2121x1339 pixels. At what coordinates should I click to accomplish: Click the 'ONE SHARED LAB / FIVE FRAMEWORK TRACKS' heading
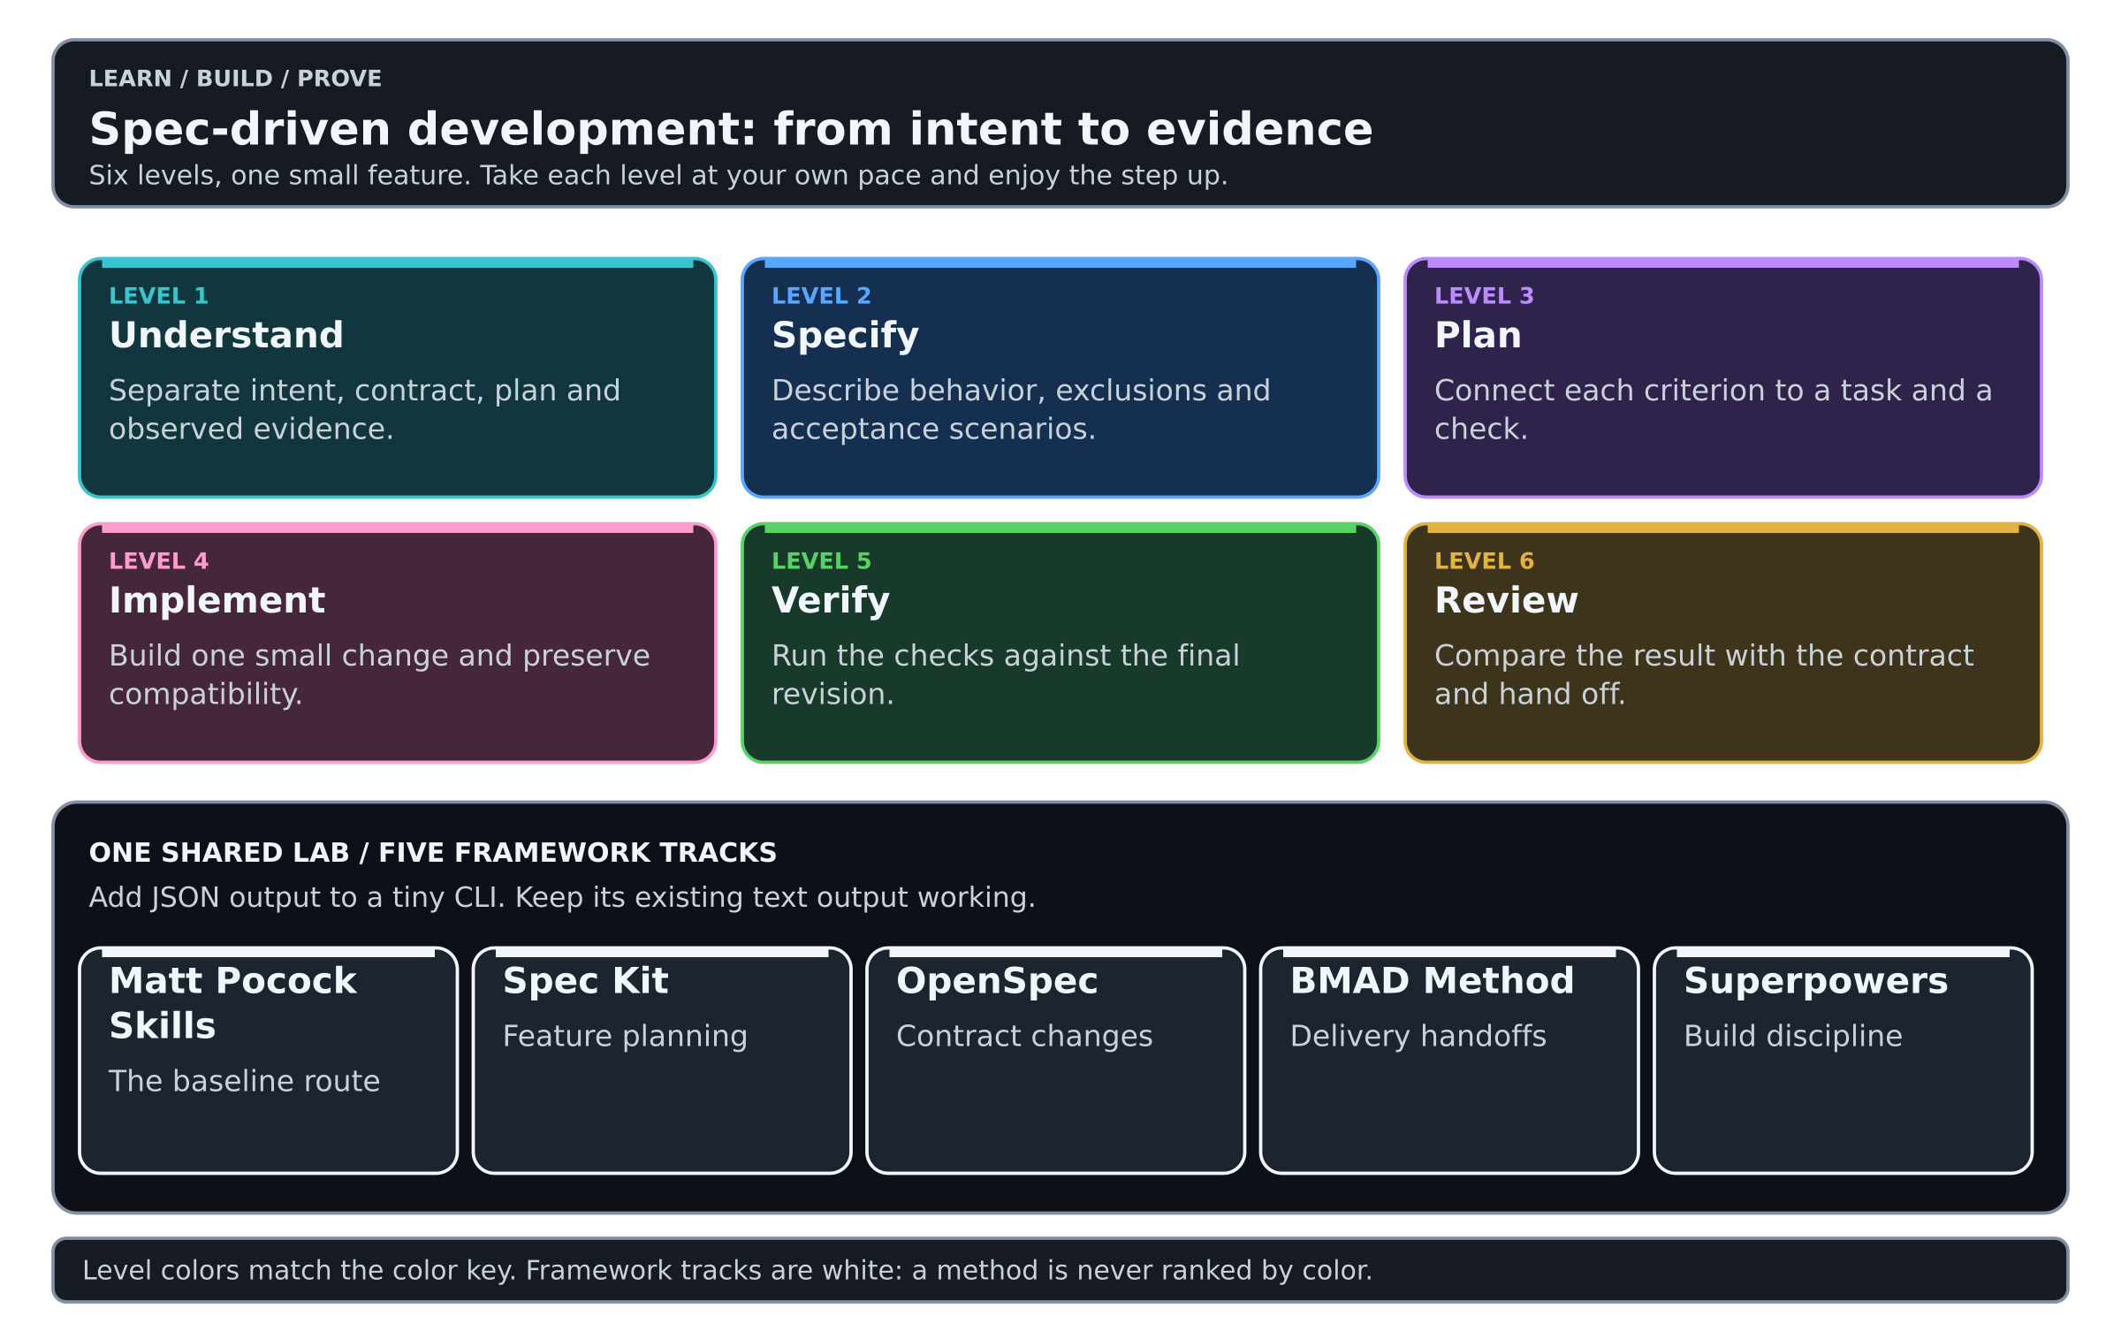pos(433,853)
